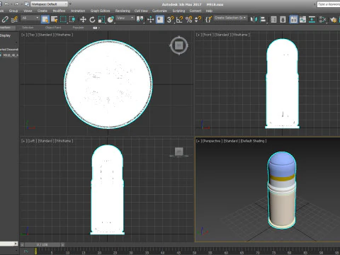The image size is (340, 255).
Task: Select the M918 object row in Scene Explorer
Action: pos(9,55)
